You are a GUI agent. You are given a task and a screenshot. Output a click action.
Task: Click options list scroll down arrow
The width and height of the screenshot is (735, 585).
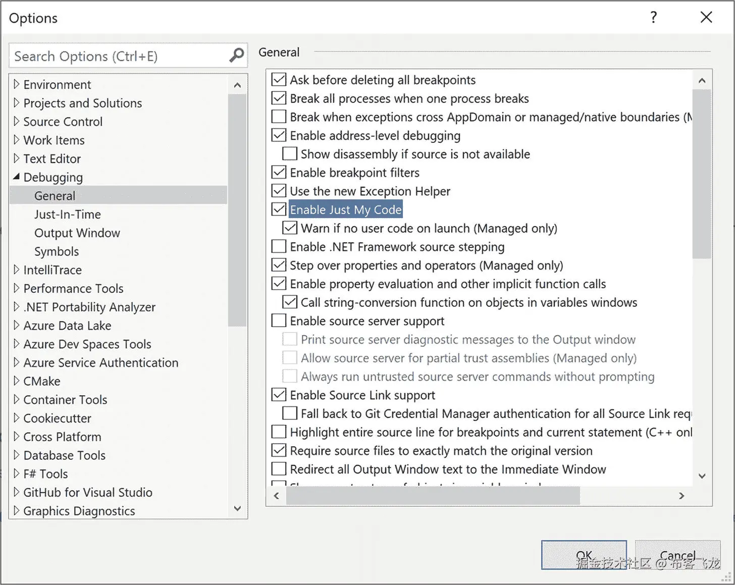(x=702, y=476)
